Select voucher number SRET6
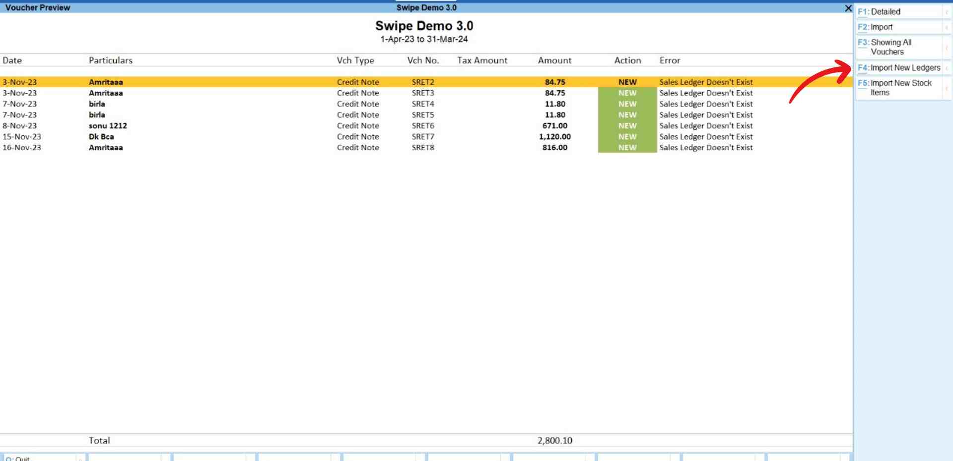 coord(423,126)
